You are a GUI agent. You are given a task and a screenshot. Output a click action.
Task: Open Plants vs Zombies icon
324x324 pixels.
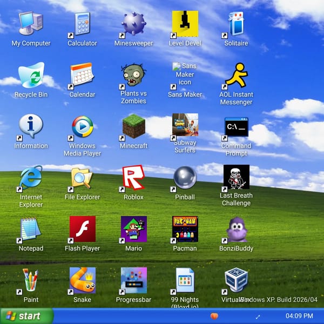[134, 75]
